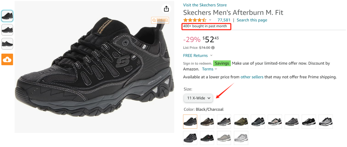This screenshot has width=347, height=147.
Task: Open the other sellers link
Action: click(252, 77)
